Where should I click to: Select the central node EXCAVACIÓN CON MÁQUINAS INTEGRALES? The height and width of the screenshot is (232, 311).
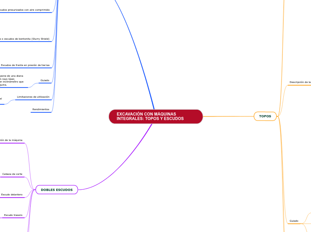pos(155,116)
